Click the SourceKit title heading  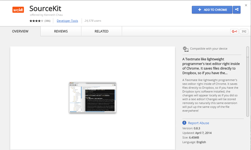[45, 8]
